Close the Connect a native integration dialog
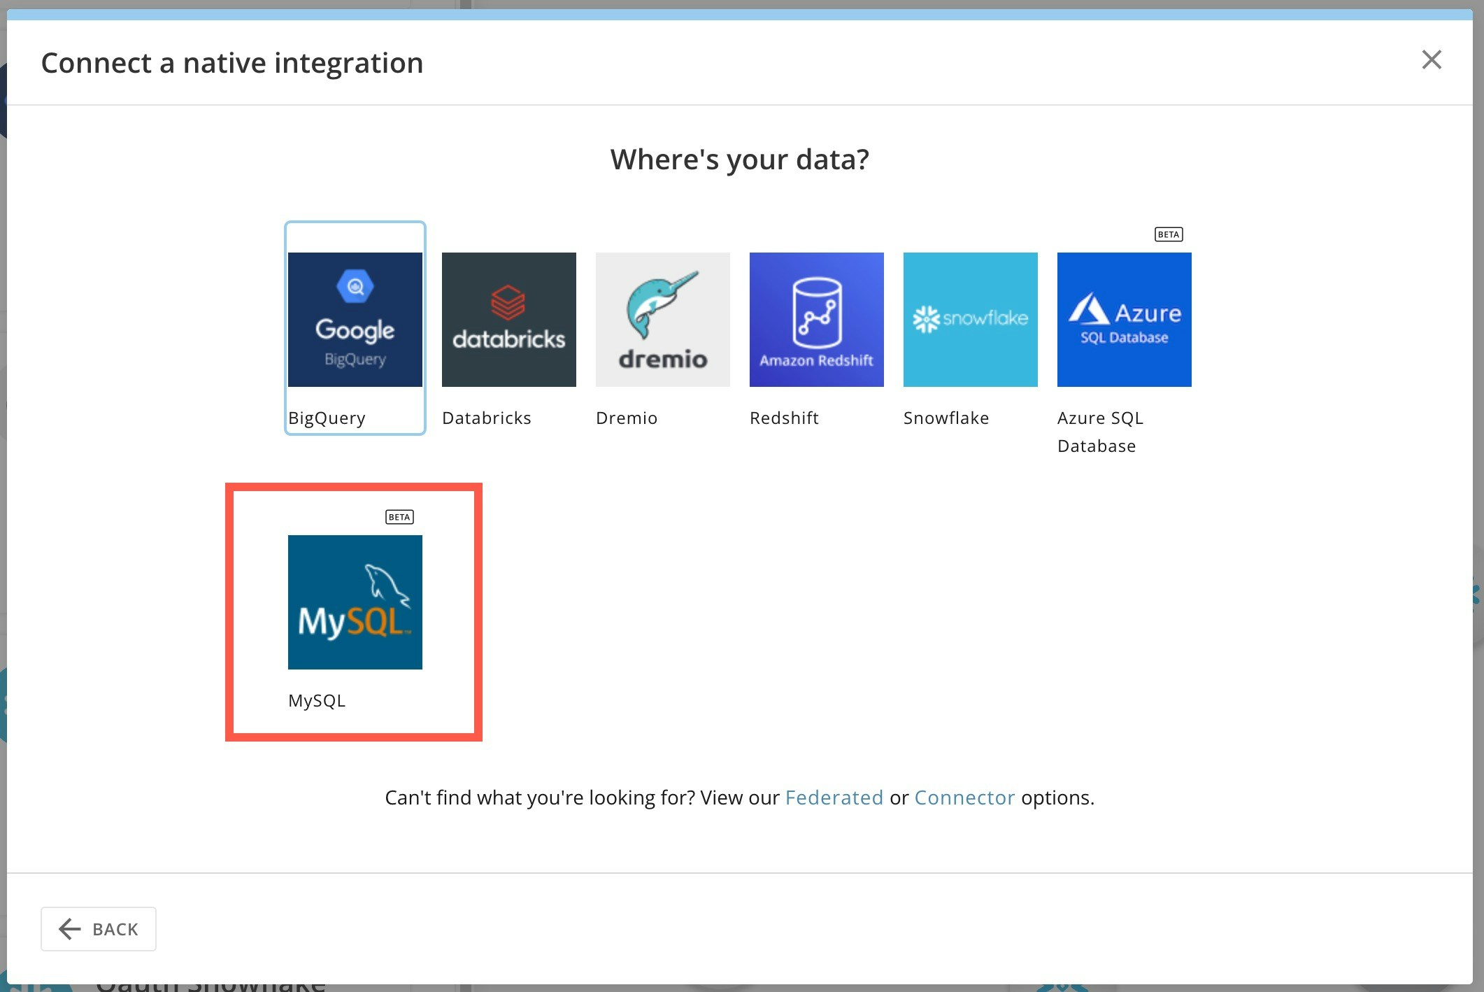1484x992 pixels. (x=1432, y=60)
